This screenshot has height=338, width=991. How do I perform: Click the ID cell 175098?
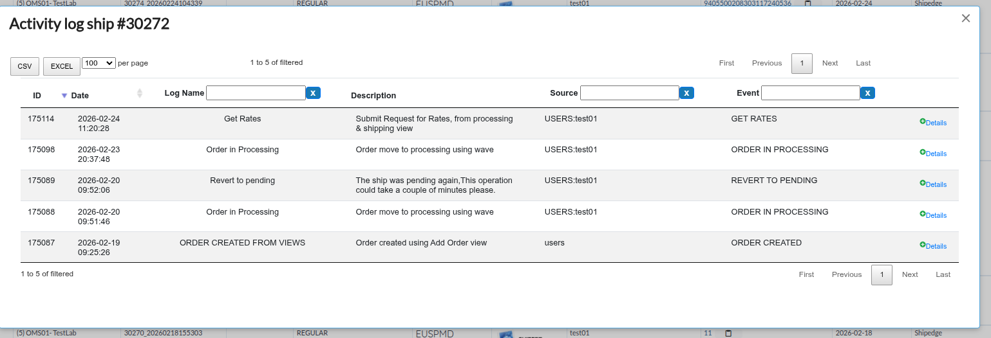coord(41,149)
